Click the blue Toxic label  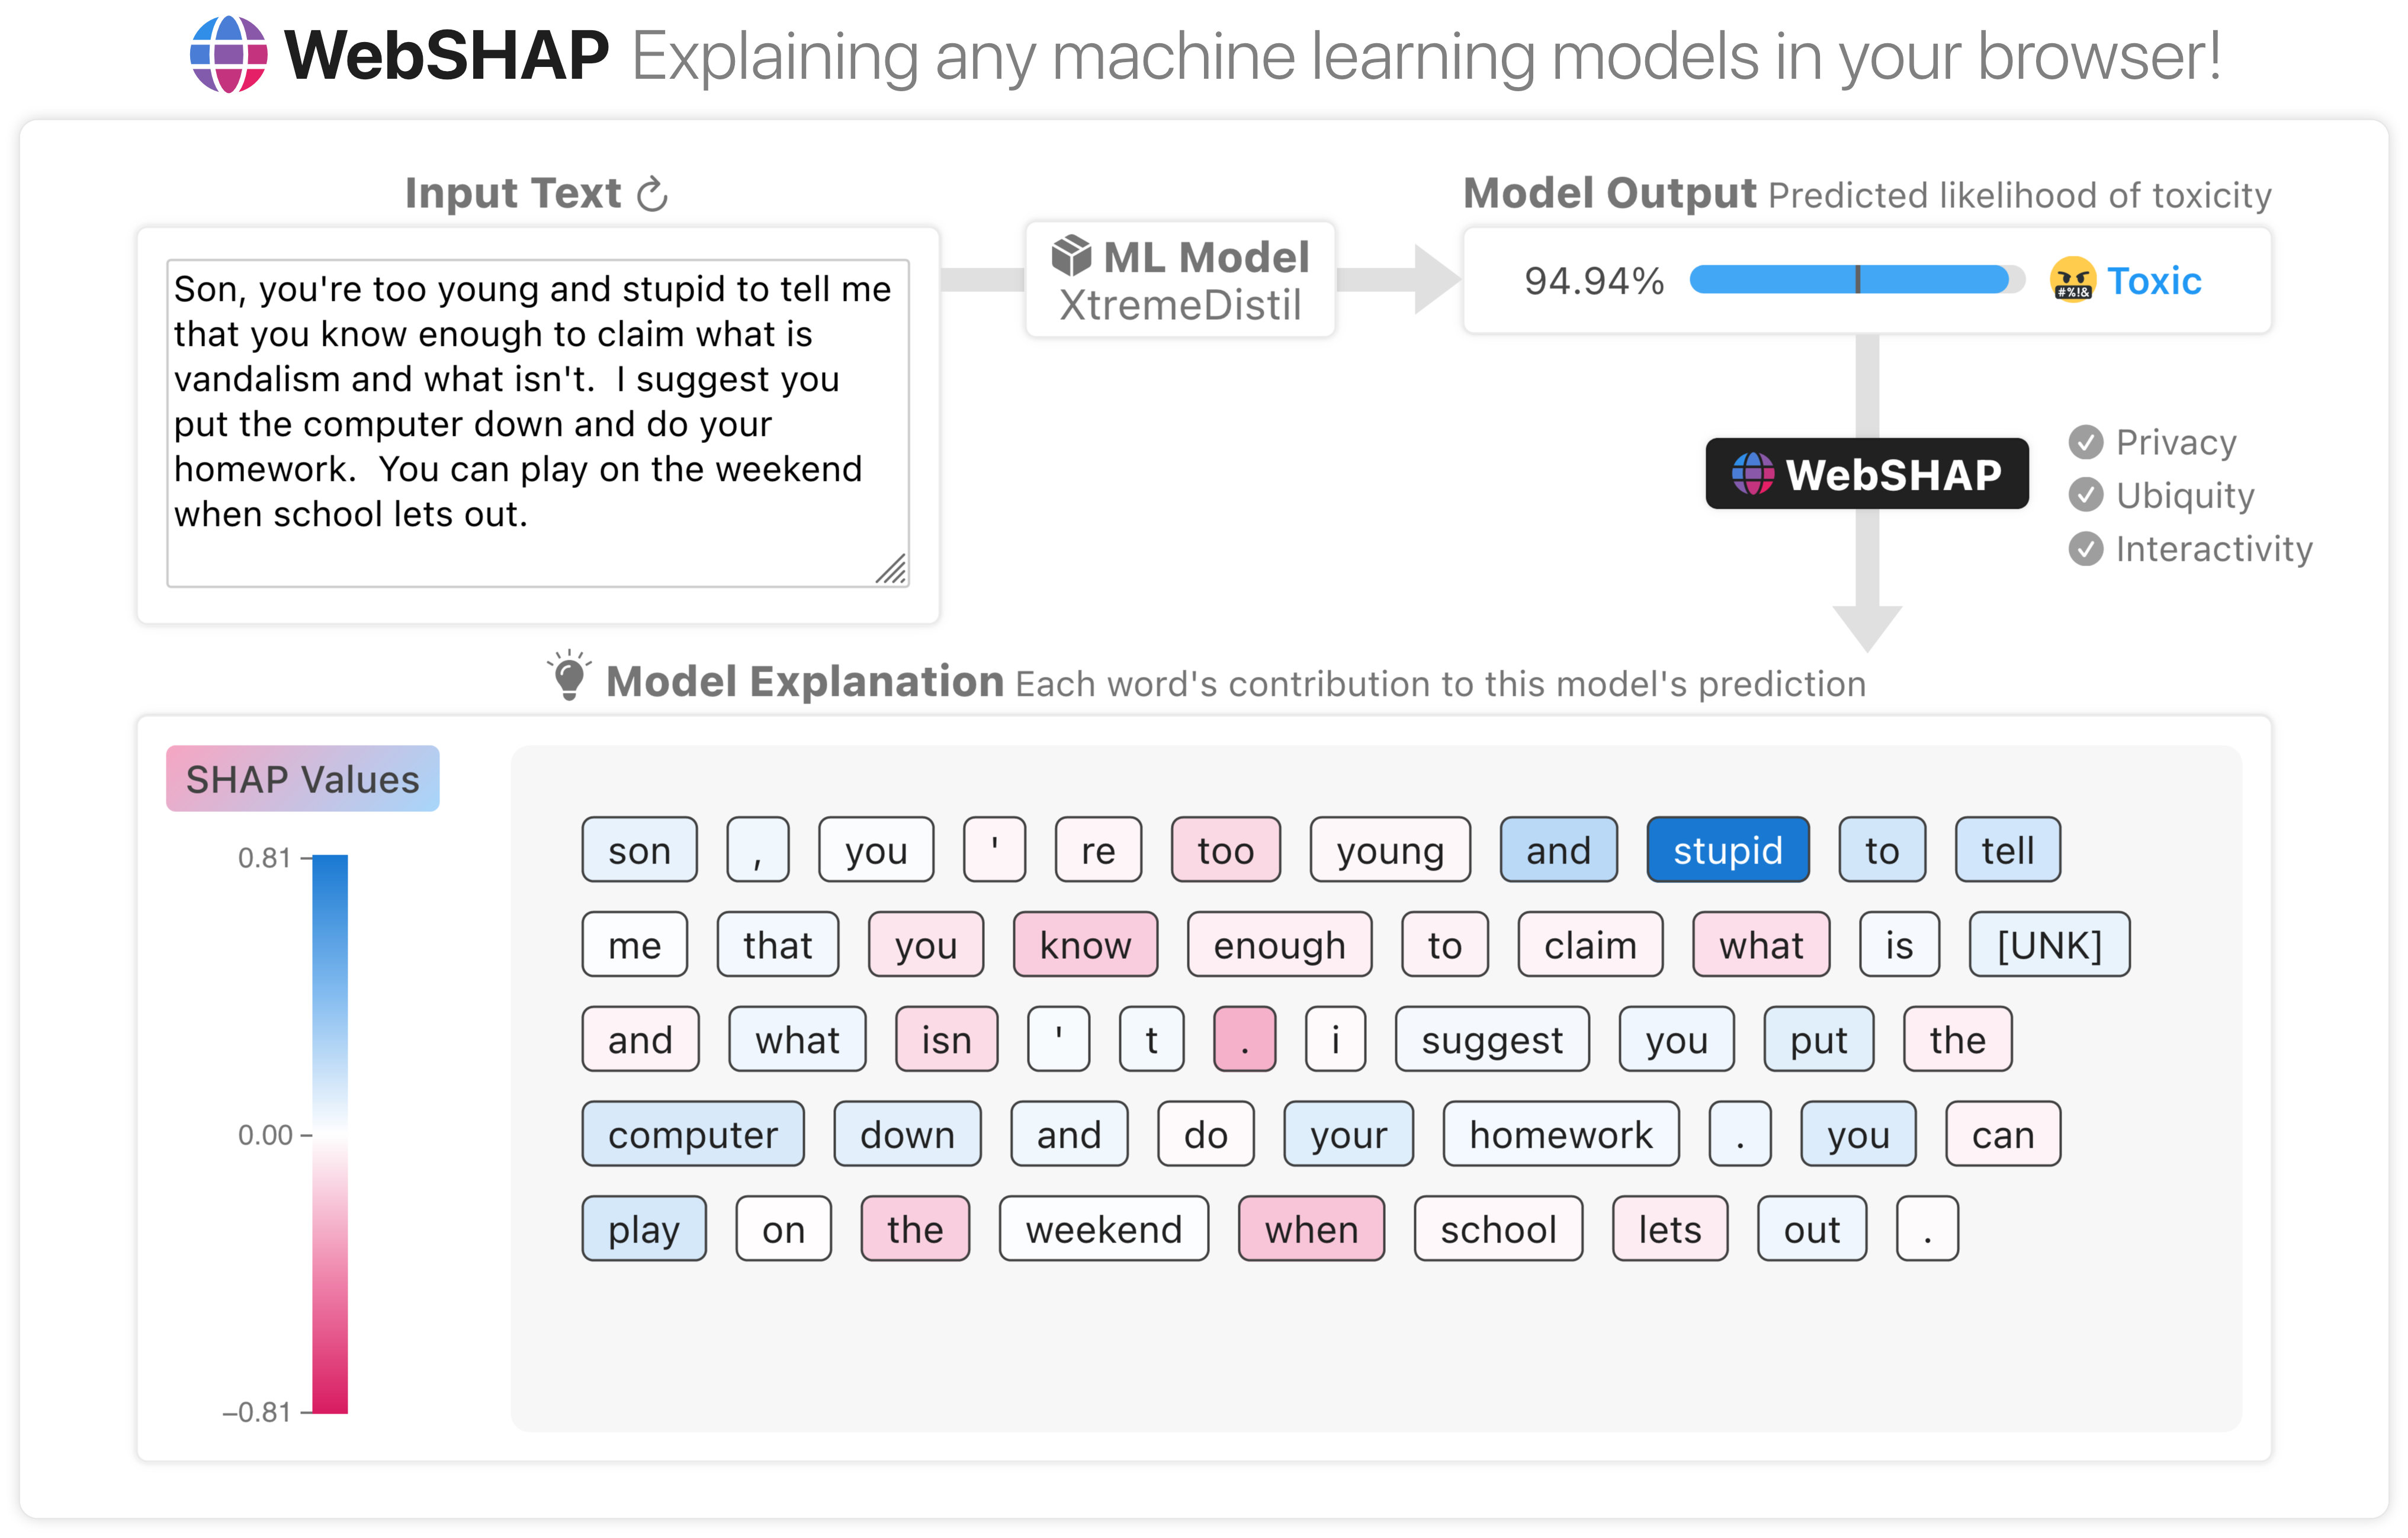pos(2153,281)
